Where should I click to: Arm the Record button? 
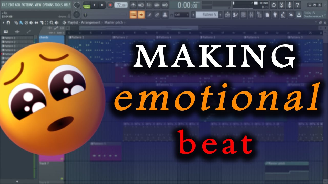[110, 5]
